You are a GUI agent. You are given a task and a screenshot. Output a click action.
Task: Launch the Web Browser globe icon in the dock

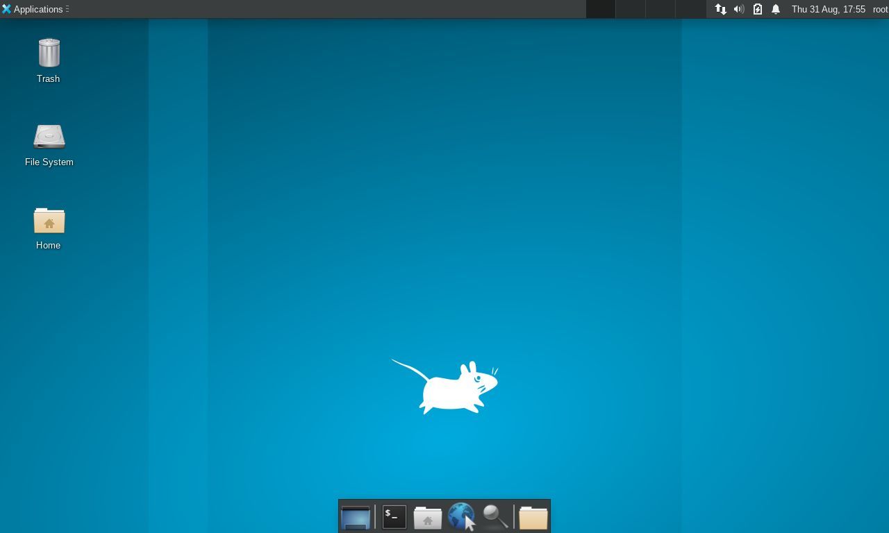tap(462, 516)
